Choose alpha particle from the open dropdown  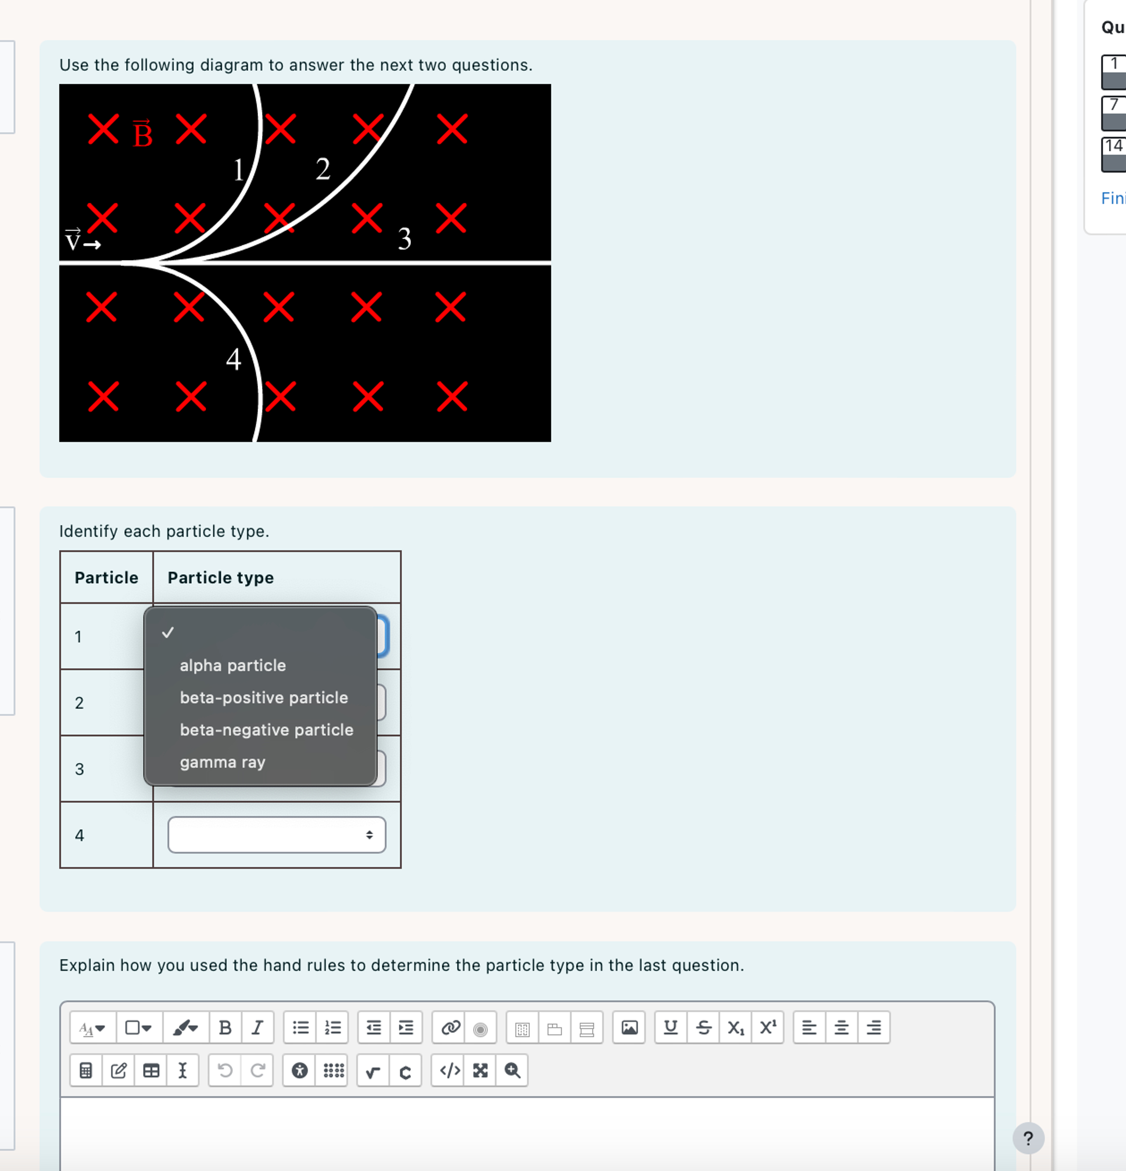232,665
